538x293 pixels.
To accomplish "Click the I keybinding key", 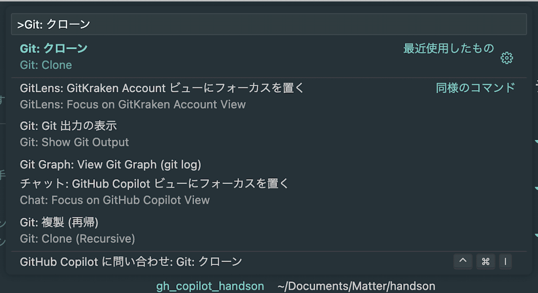I will [x=505, y=262].
